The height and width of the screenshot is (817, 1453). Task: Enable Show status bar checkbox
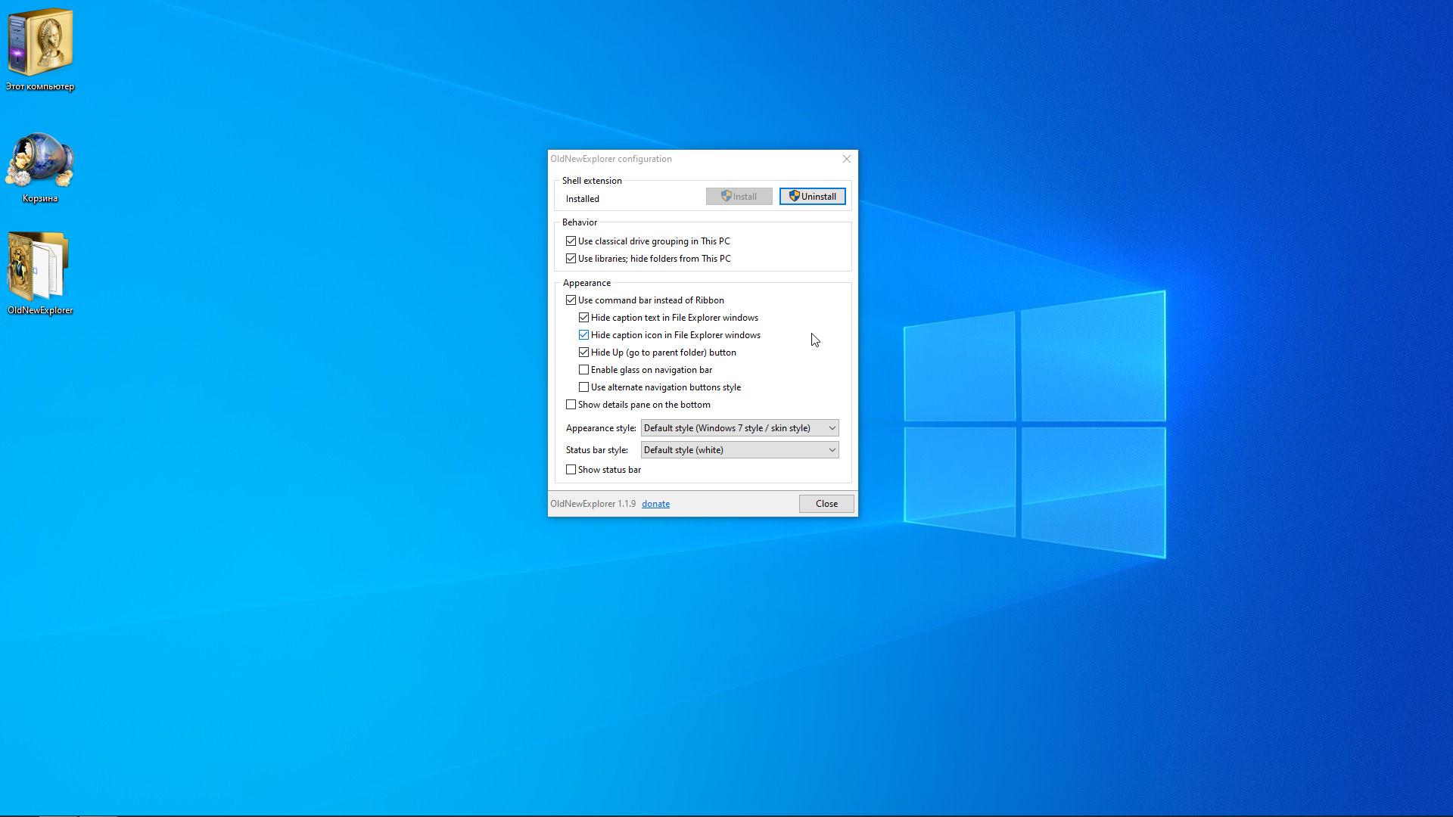pyautogui.click(x=571, y=470)
